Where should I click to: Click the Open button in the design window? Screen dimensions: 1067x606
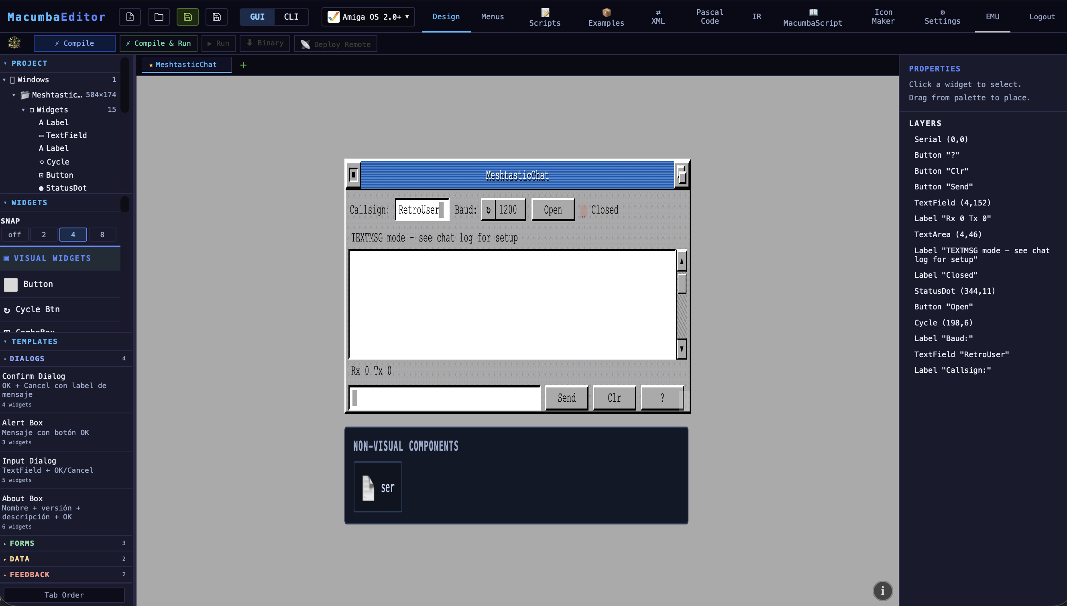click(x=553, y=210)
